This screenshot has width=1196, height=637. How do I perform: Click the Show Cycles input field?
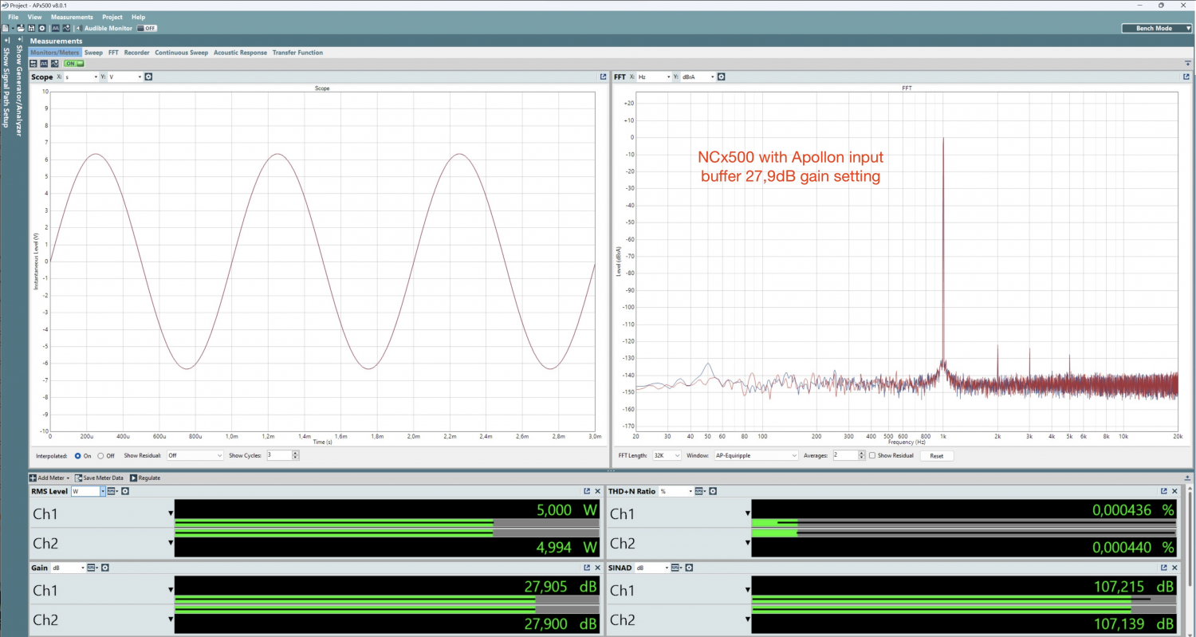[x=279, y=455]
